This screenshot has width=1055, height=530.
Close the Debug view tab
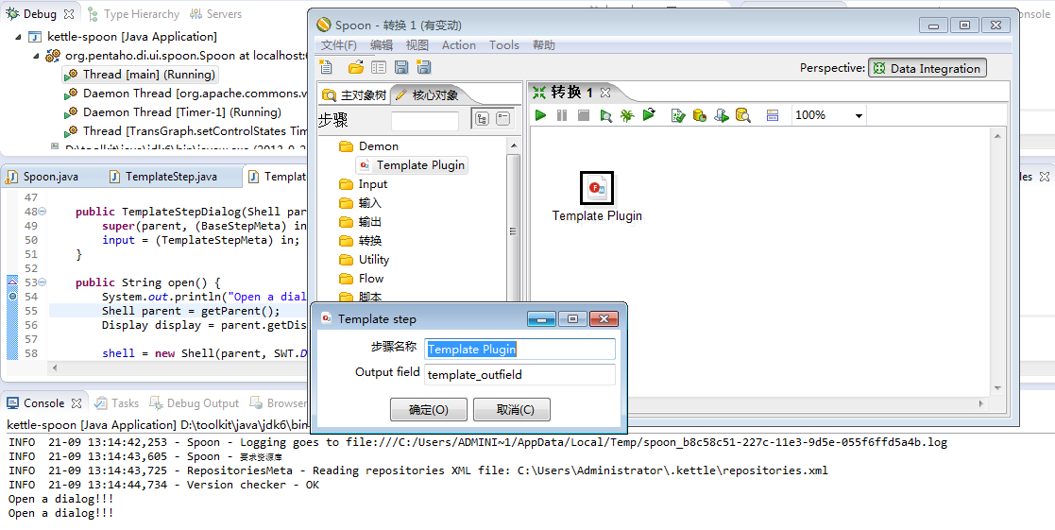point(69,13)
